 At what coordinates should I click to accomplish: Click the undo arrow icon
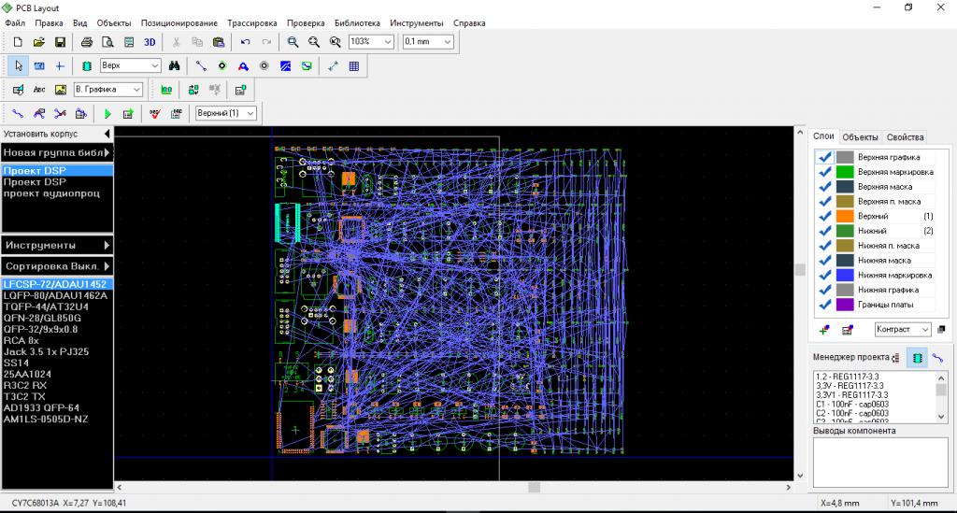246,42
